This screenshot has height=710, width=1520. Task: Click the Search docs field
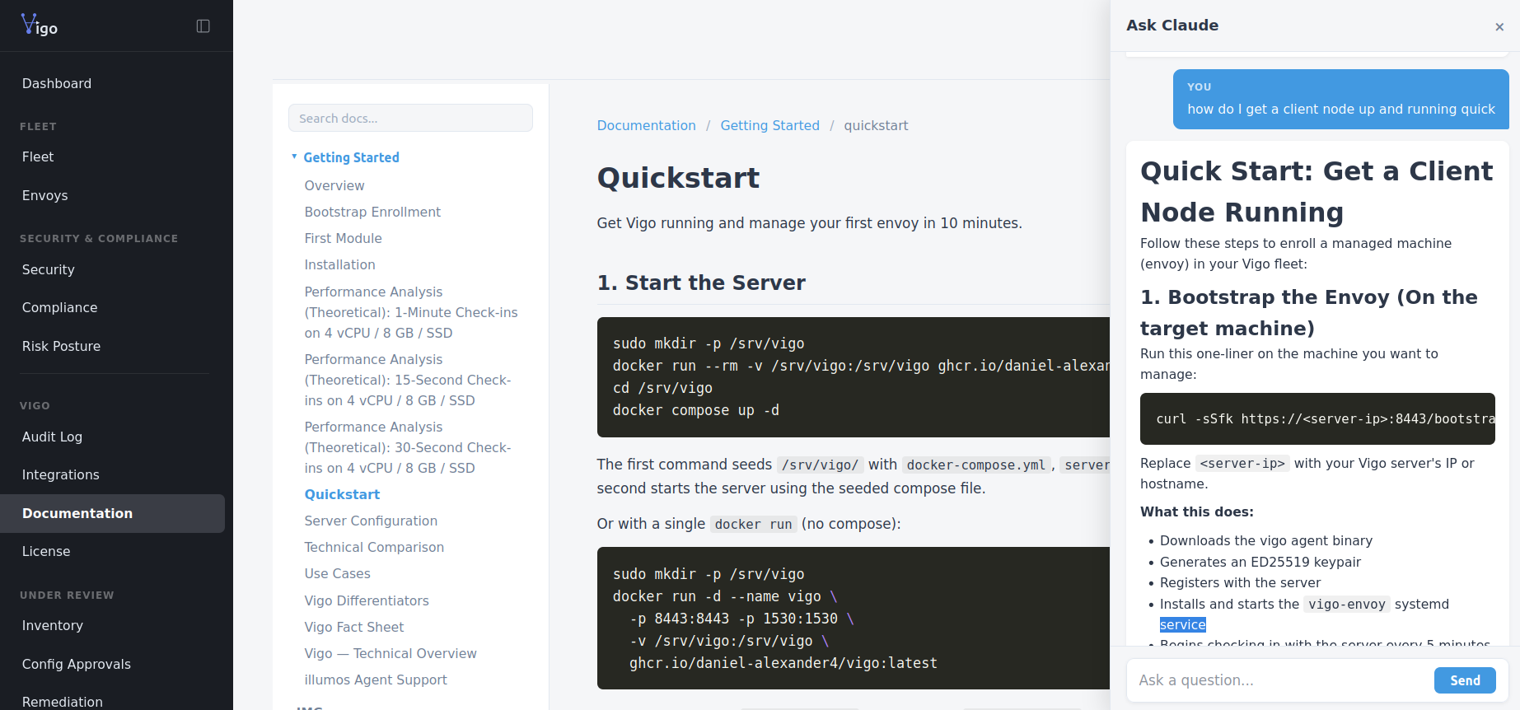click(x=410, y=118)
